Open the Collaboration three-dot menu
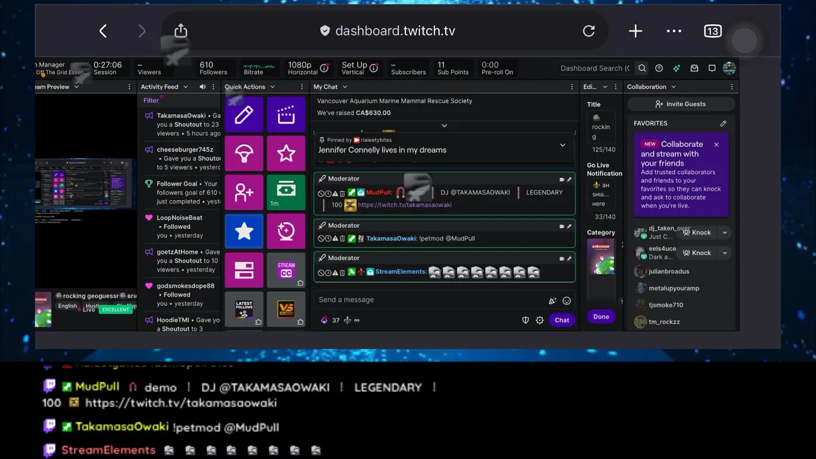The height and width of the screenshot is (459, 816). [x=731, y=87]
